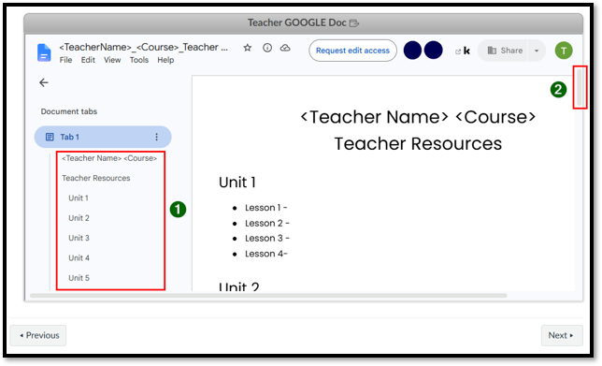This screenshot has height=366, width=602.
Task: Click the Lesson 4 bullet line
Action: click(266, 254)
